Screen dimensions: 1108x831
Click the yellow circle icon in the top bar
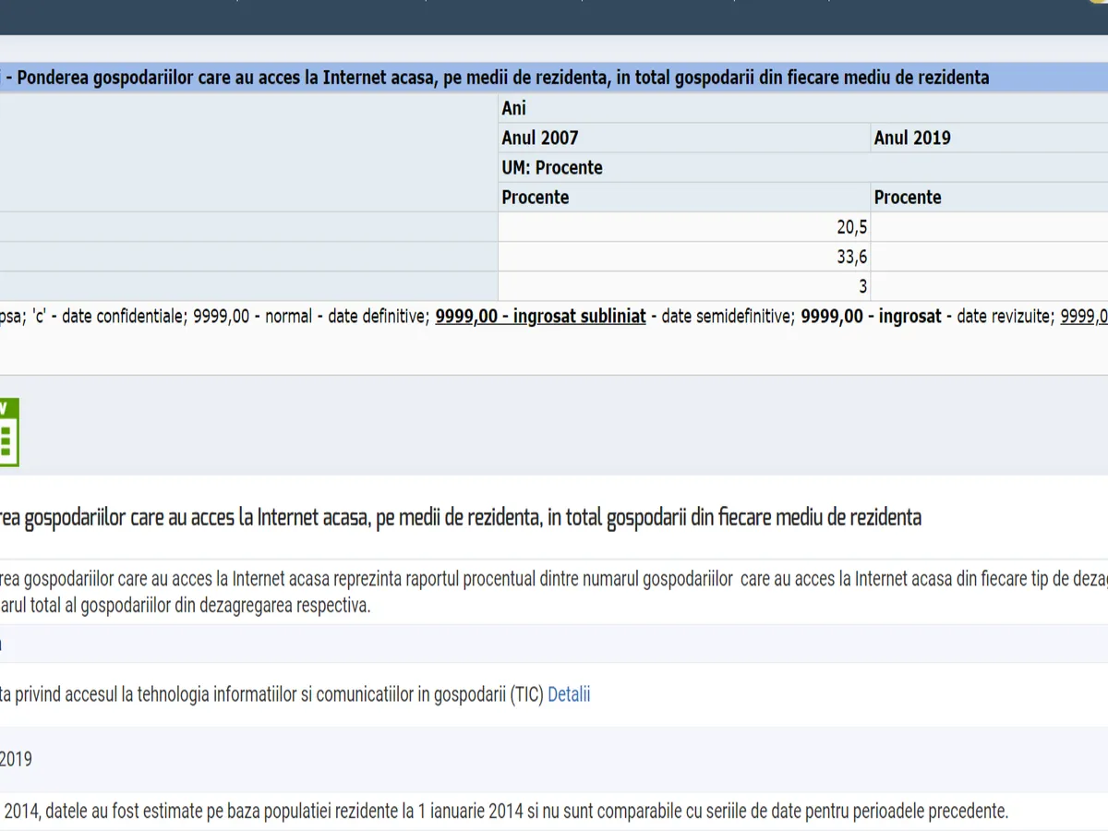pos(1101,3)
